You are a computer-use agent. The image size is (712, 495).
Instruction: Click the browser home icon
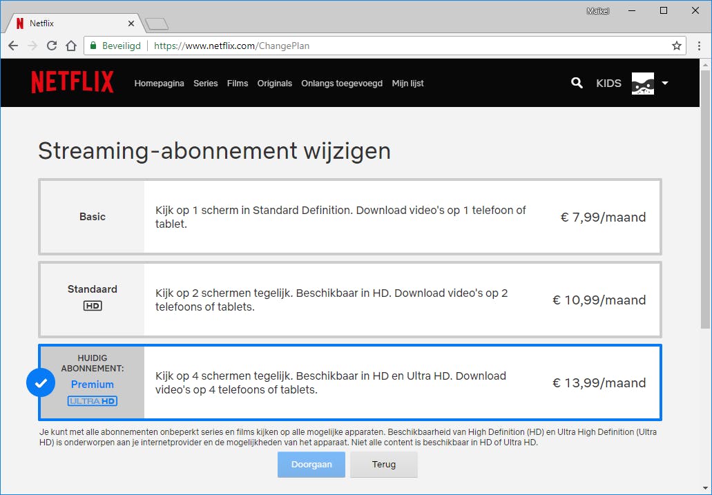(71, 46)
